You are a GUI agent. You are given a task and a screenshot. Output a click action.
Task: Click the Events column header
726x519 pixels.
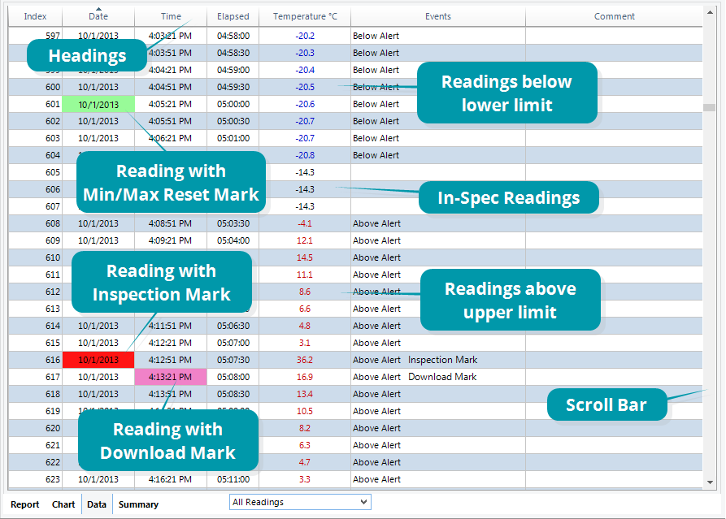click(x=438, y=16)
